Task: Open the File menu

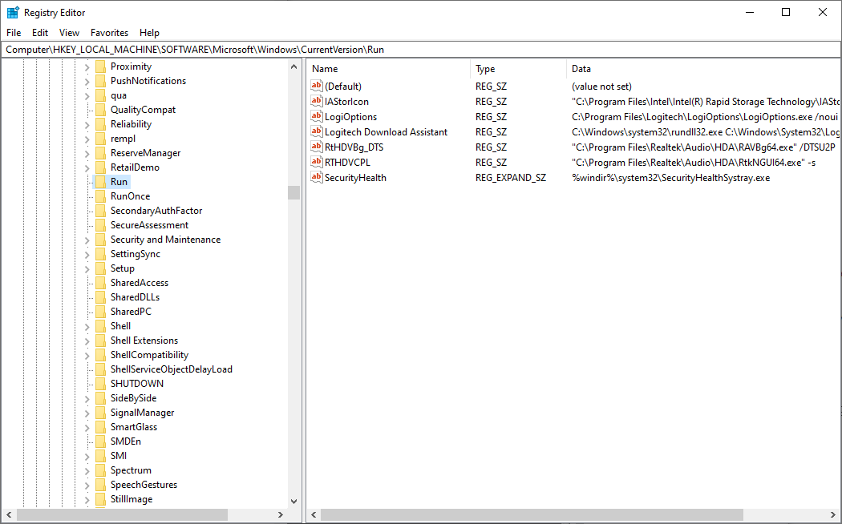Action: (x=14, y=33)
